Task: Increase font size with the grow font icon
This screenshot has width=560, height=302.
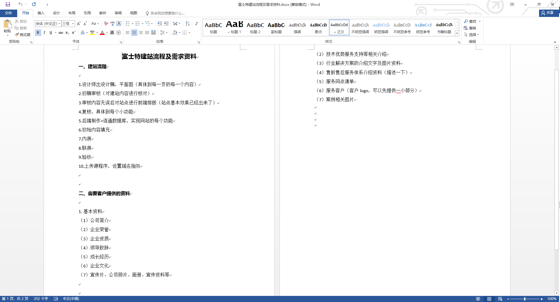Action: pos(79,24)
